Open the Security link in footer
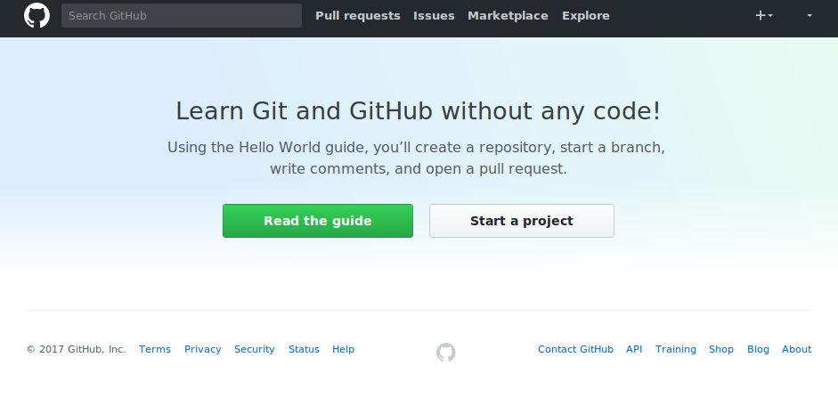This screenshot has width=838, height=398. [x=255, y=349]
